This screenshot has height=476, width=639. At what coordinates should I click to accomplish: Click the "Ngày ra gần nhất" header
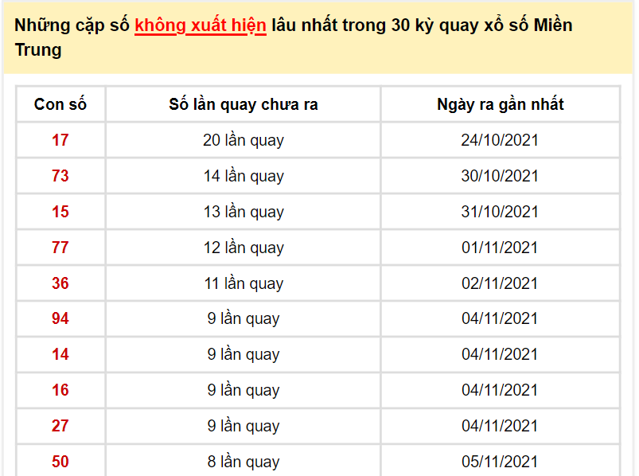[x=500, y=104]
